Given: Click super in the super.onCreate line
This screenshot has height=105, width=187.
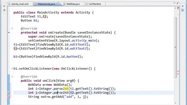Looking at the screenshot, I should (32, 36).
